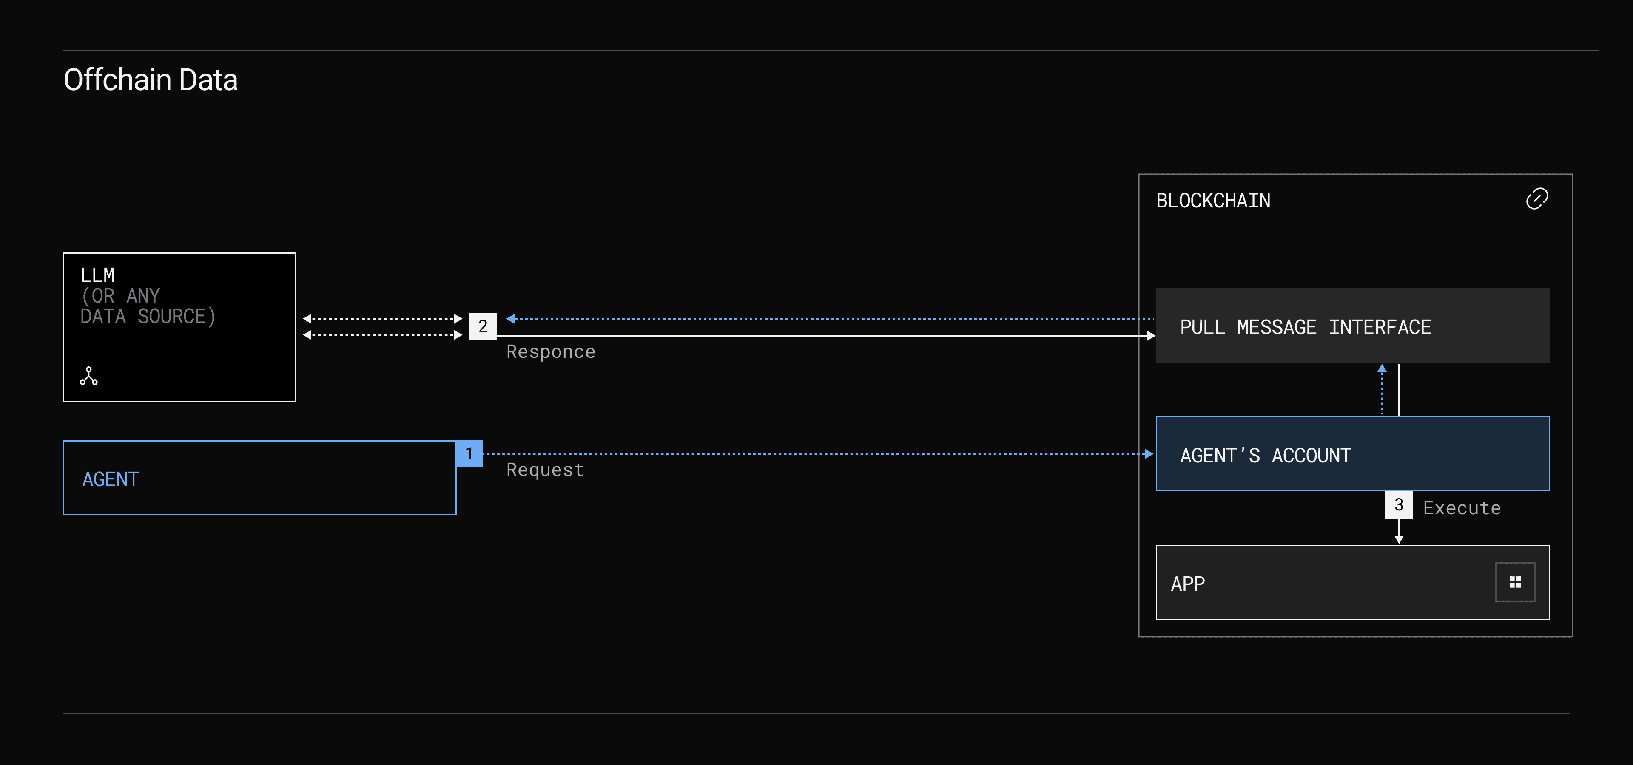This screenshot has width=1633, height=765.
Task: Click the "(OR ANY DATA SOURCE)" subtitle
Action: 148,306
